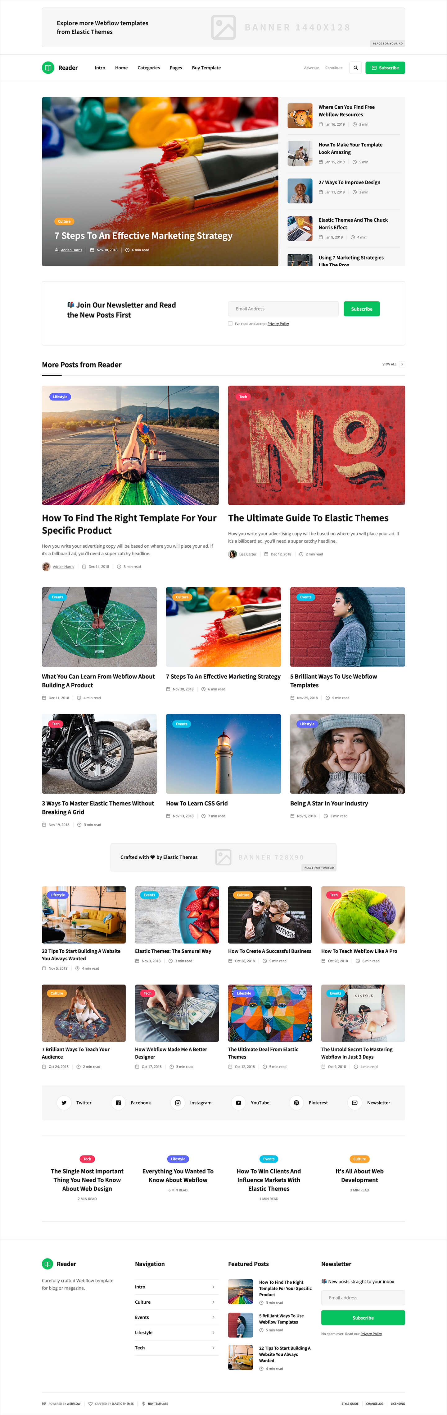Click the orange Culture tag on hero post
The height and width of the screenshot is (1415, 447).
(64, 221)
